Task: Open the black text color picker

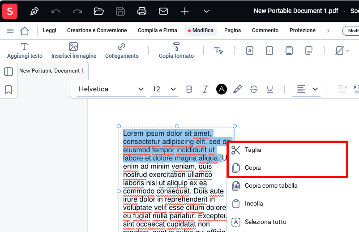Action: tap(222, 89)
